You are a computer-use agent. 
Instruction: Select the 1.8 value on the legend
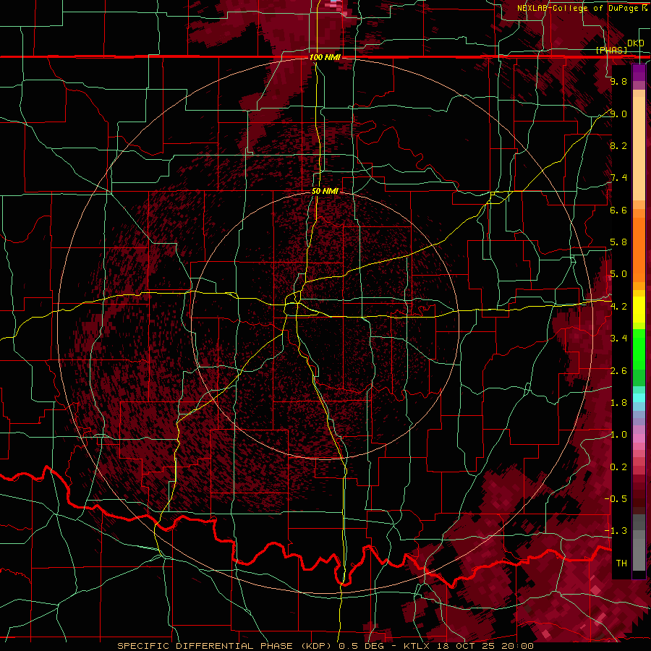[x=618, y=403]
